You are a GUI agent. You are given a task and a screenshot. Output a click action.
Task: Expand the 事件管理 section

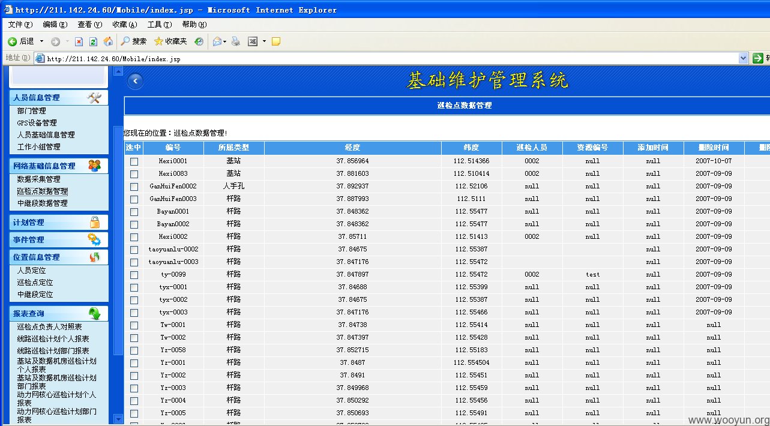pos(59,239)
